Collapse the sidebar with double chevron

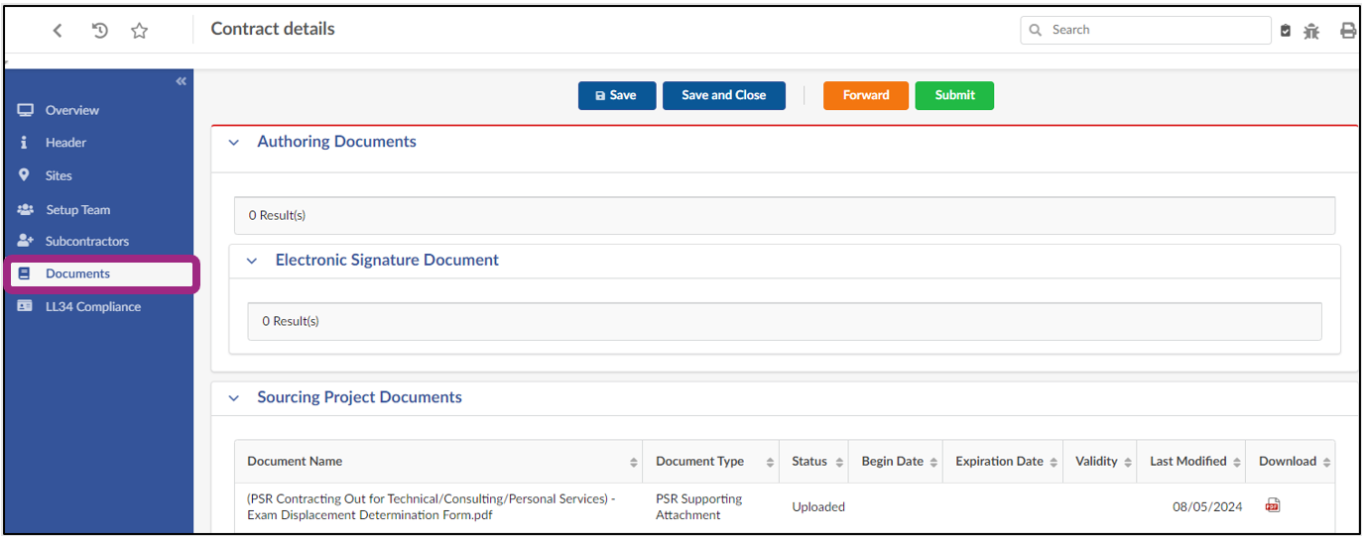click(x=181, y=81)
